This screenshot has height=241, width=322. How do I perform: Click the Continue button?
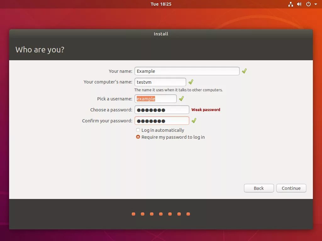(x=291, y=188)
